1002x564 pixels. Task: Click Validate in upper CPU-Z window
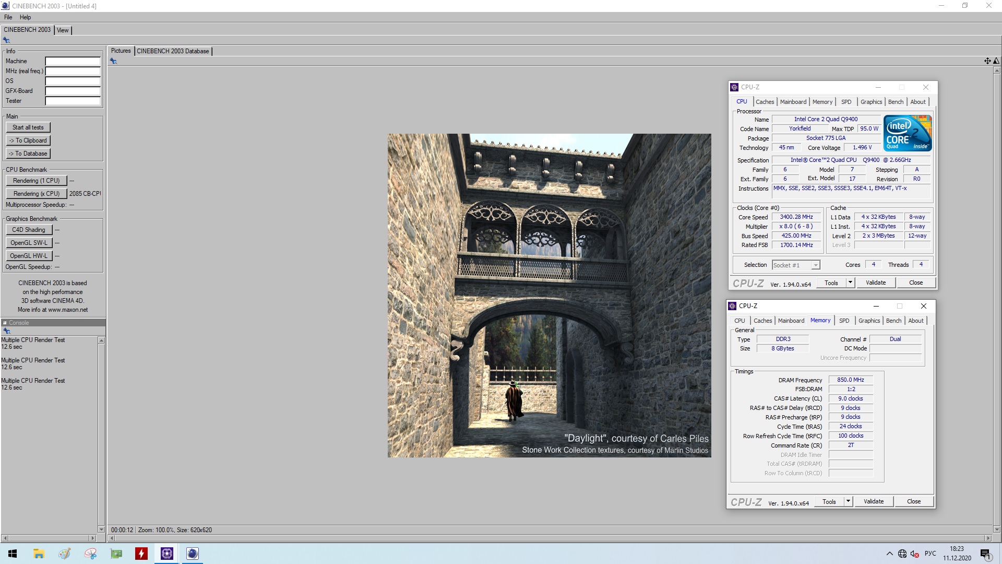pyautogui.click(x=876, y=283)
